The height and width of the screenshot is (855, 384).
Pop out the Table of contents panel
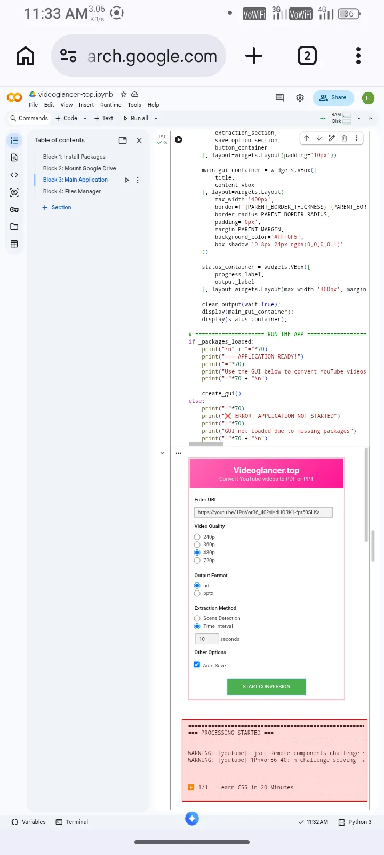pyautogui.click(x=123, y=141)
